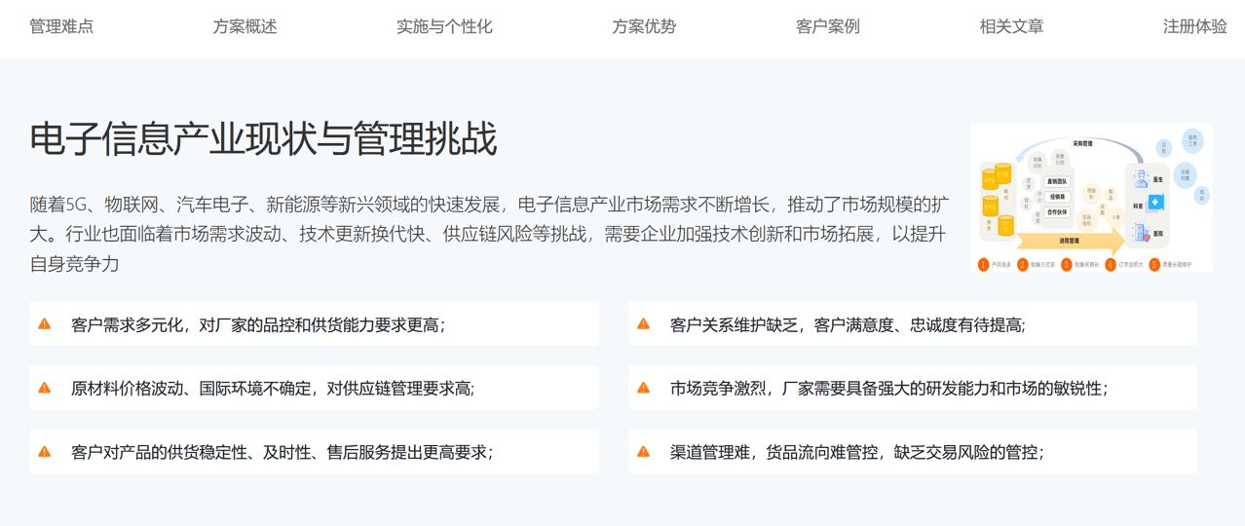Screen dimensions: 1245x526
Task: Jump to the 客户案例 section
Action: tap(827, 27)
